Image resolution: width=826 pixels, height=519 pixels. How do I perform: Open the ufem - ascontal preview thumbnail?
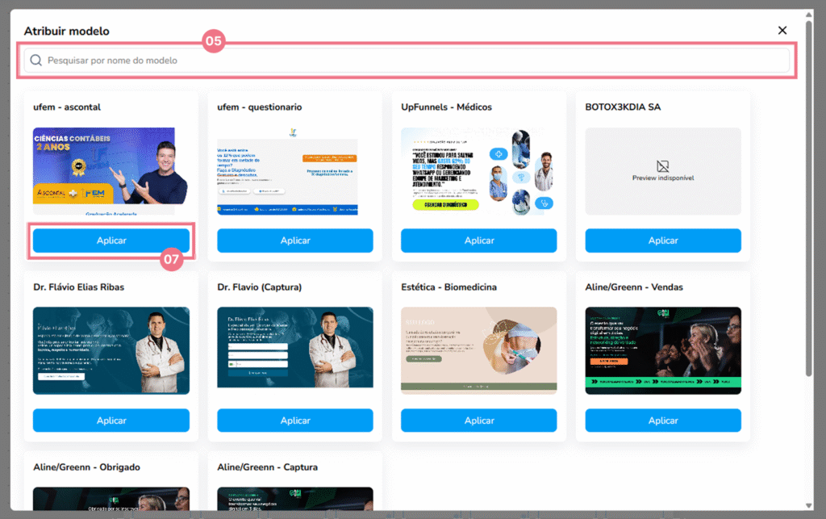coord(111,171)
